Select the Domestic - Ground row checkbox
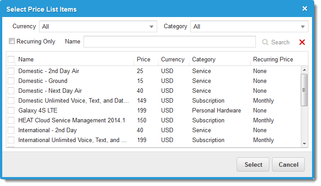Viewport: 321px width, 186px height. coord(11,81)
